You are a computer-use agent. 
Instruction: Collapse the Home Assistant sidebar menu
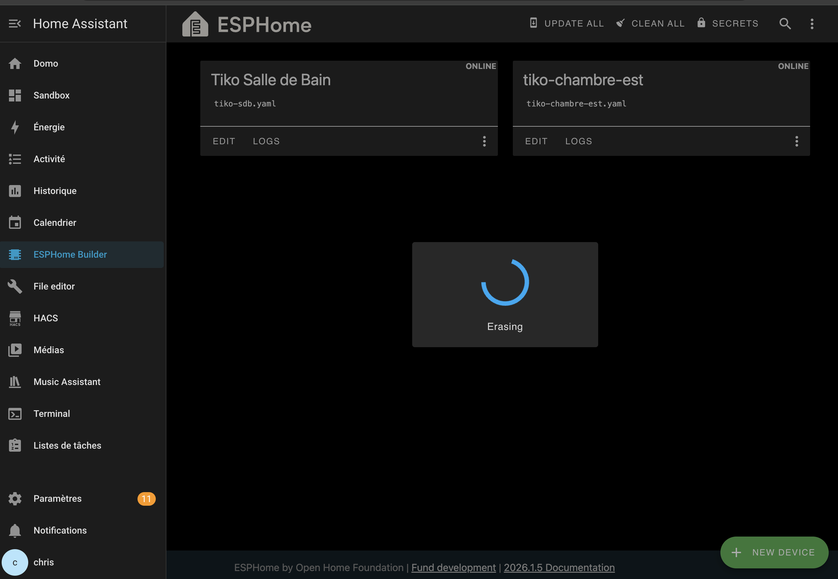tap(15, 24)
